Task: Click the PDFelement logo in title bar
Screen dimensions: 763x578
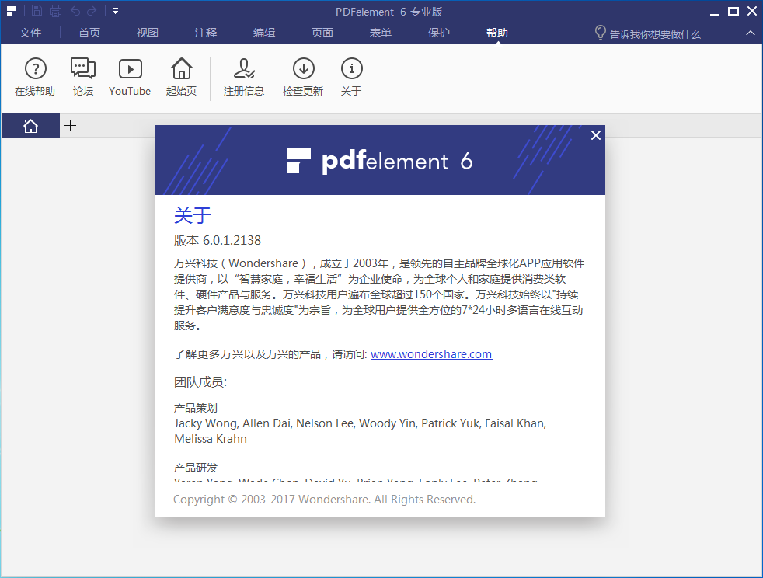Action: (11, 11)
